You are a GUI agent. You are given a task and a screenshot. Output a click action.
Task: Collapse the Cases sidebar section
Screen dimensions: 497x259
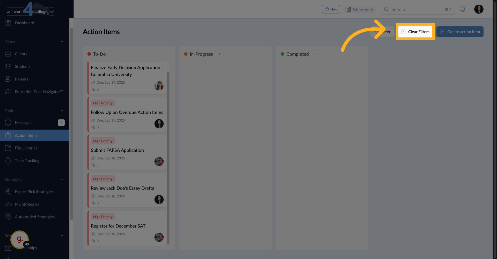pos(62,42)
